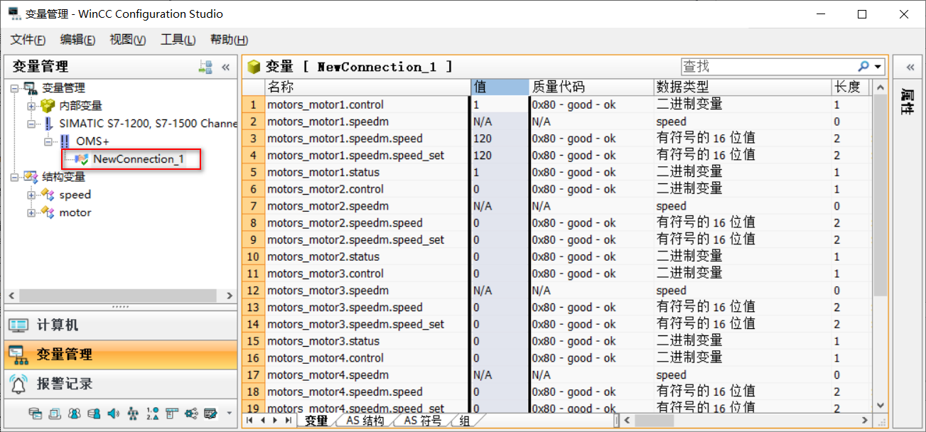Open the navigation bar overflow dropdown
This screenshot has height=432, width=926.
click(229, 413)
